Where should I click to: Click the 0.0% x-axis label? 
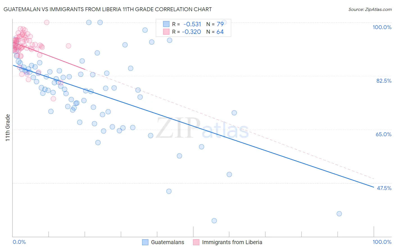click(19, 242)
